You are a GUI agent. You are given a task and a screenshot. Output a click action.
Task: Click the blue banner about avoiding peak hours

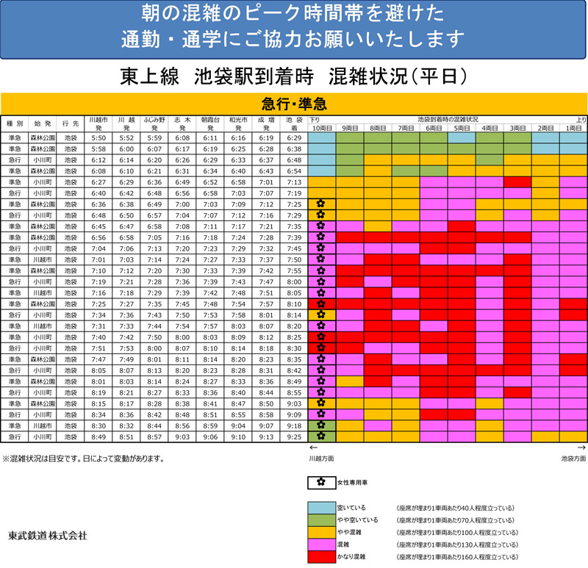[294, 26]
